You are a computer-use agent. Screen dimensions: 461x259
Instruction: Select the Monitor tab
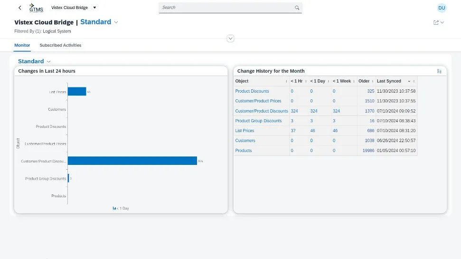(x=22, y=46)
